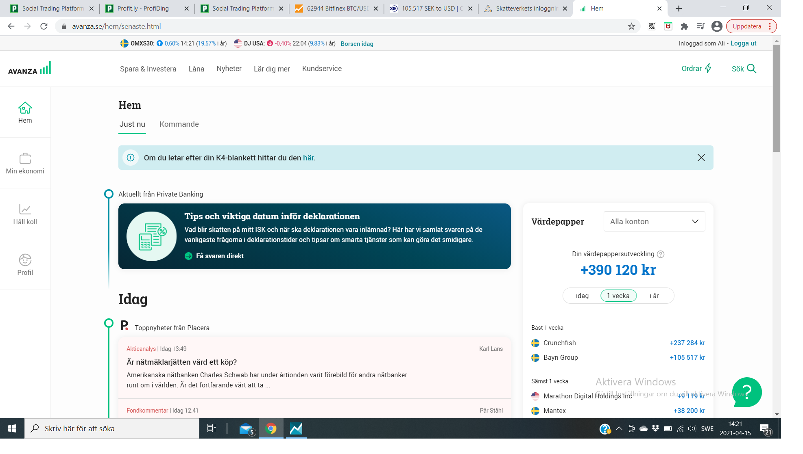This screenshot has height=454, width=803.
Task: Open the Sök magnifier search
Action: click(751, 69)
